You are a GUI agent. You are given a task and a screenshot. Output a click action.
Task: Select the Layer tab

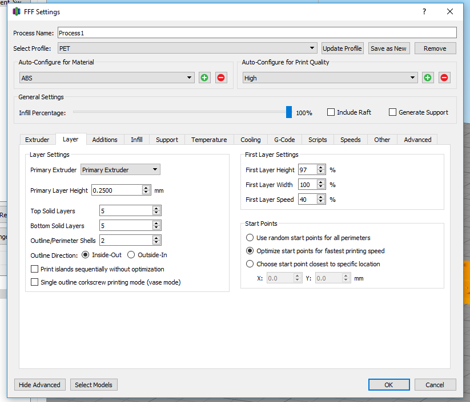point(71,139)
